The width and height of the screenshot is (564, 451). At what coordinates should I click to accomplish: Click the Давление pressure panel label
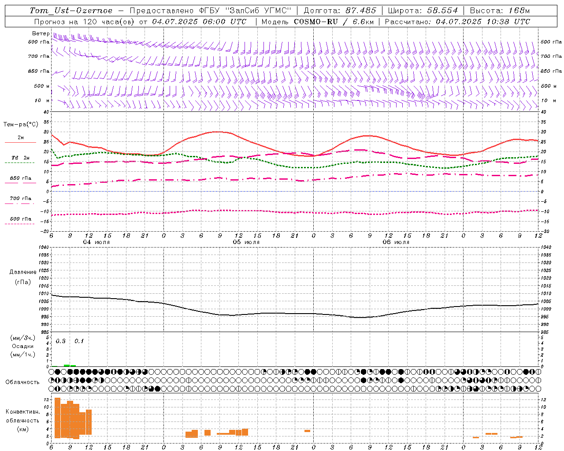click(23, 272)
